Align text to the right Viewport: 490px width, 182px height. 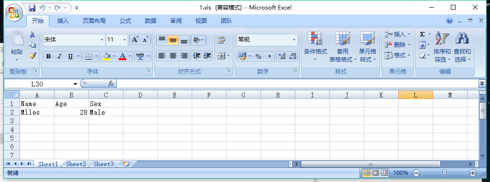[184, 56]
